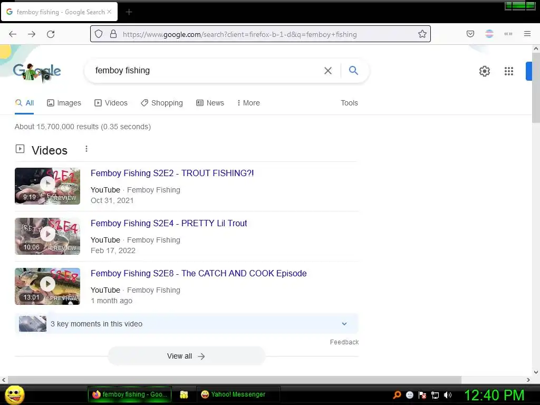The image size is (540, 405).
Task: Click the horizontal scrollbar right arrow
Action: 528,380
